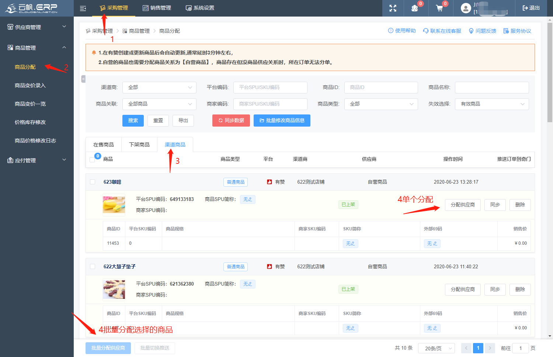Click the 商品ID input field
Viewport: 553px width, 357px height.
tap(381, 88)
